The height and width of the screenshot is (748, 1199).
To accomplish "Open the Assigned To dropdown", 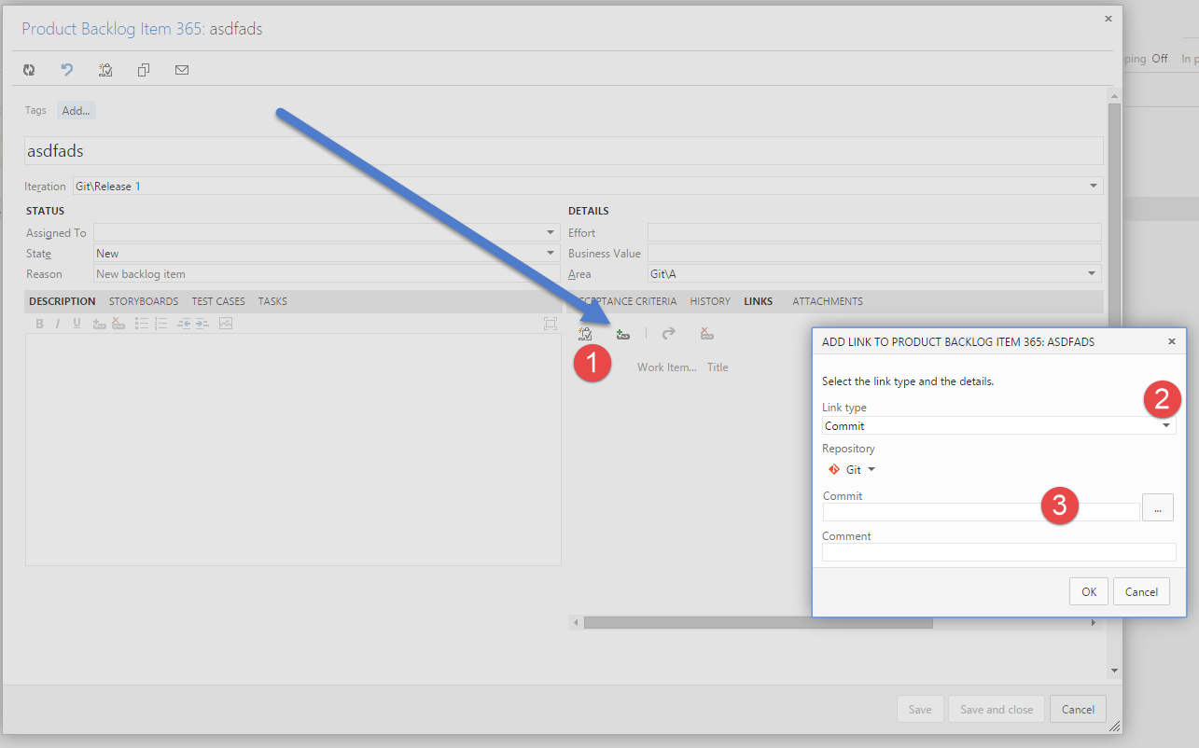I will (x=551, y=233).
